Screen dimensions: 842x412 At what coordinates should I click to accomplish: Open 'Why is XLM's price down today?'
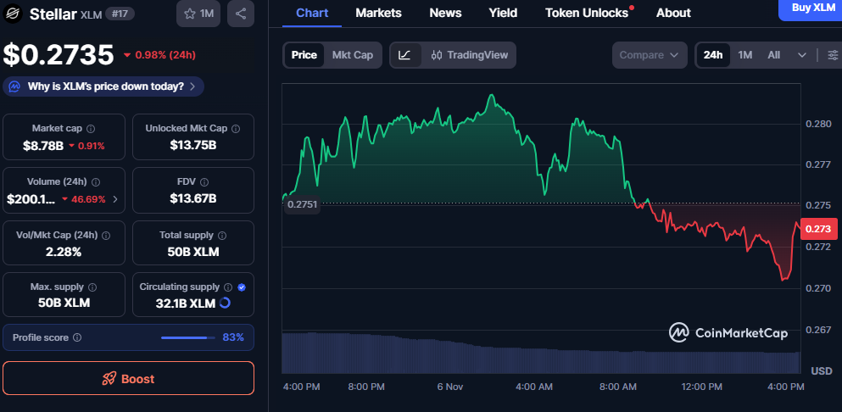[104, 86]
